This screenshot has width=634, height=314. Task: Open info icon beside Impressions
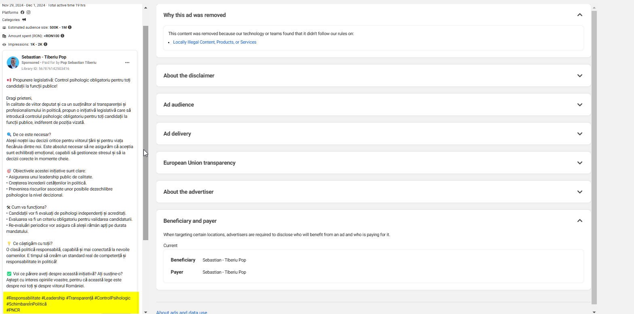[46, 44]
